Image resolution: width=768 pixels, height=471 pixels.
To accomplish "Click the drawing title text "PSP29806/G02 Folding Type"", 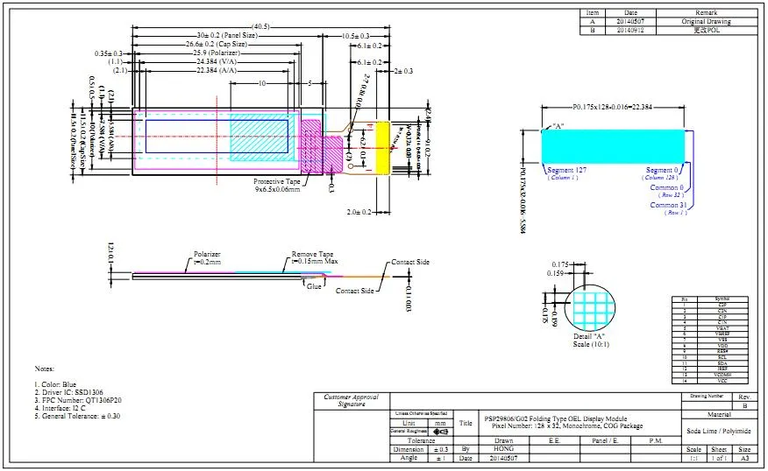I will pos(555,418).
